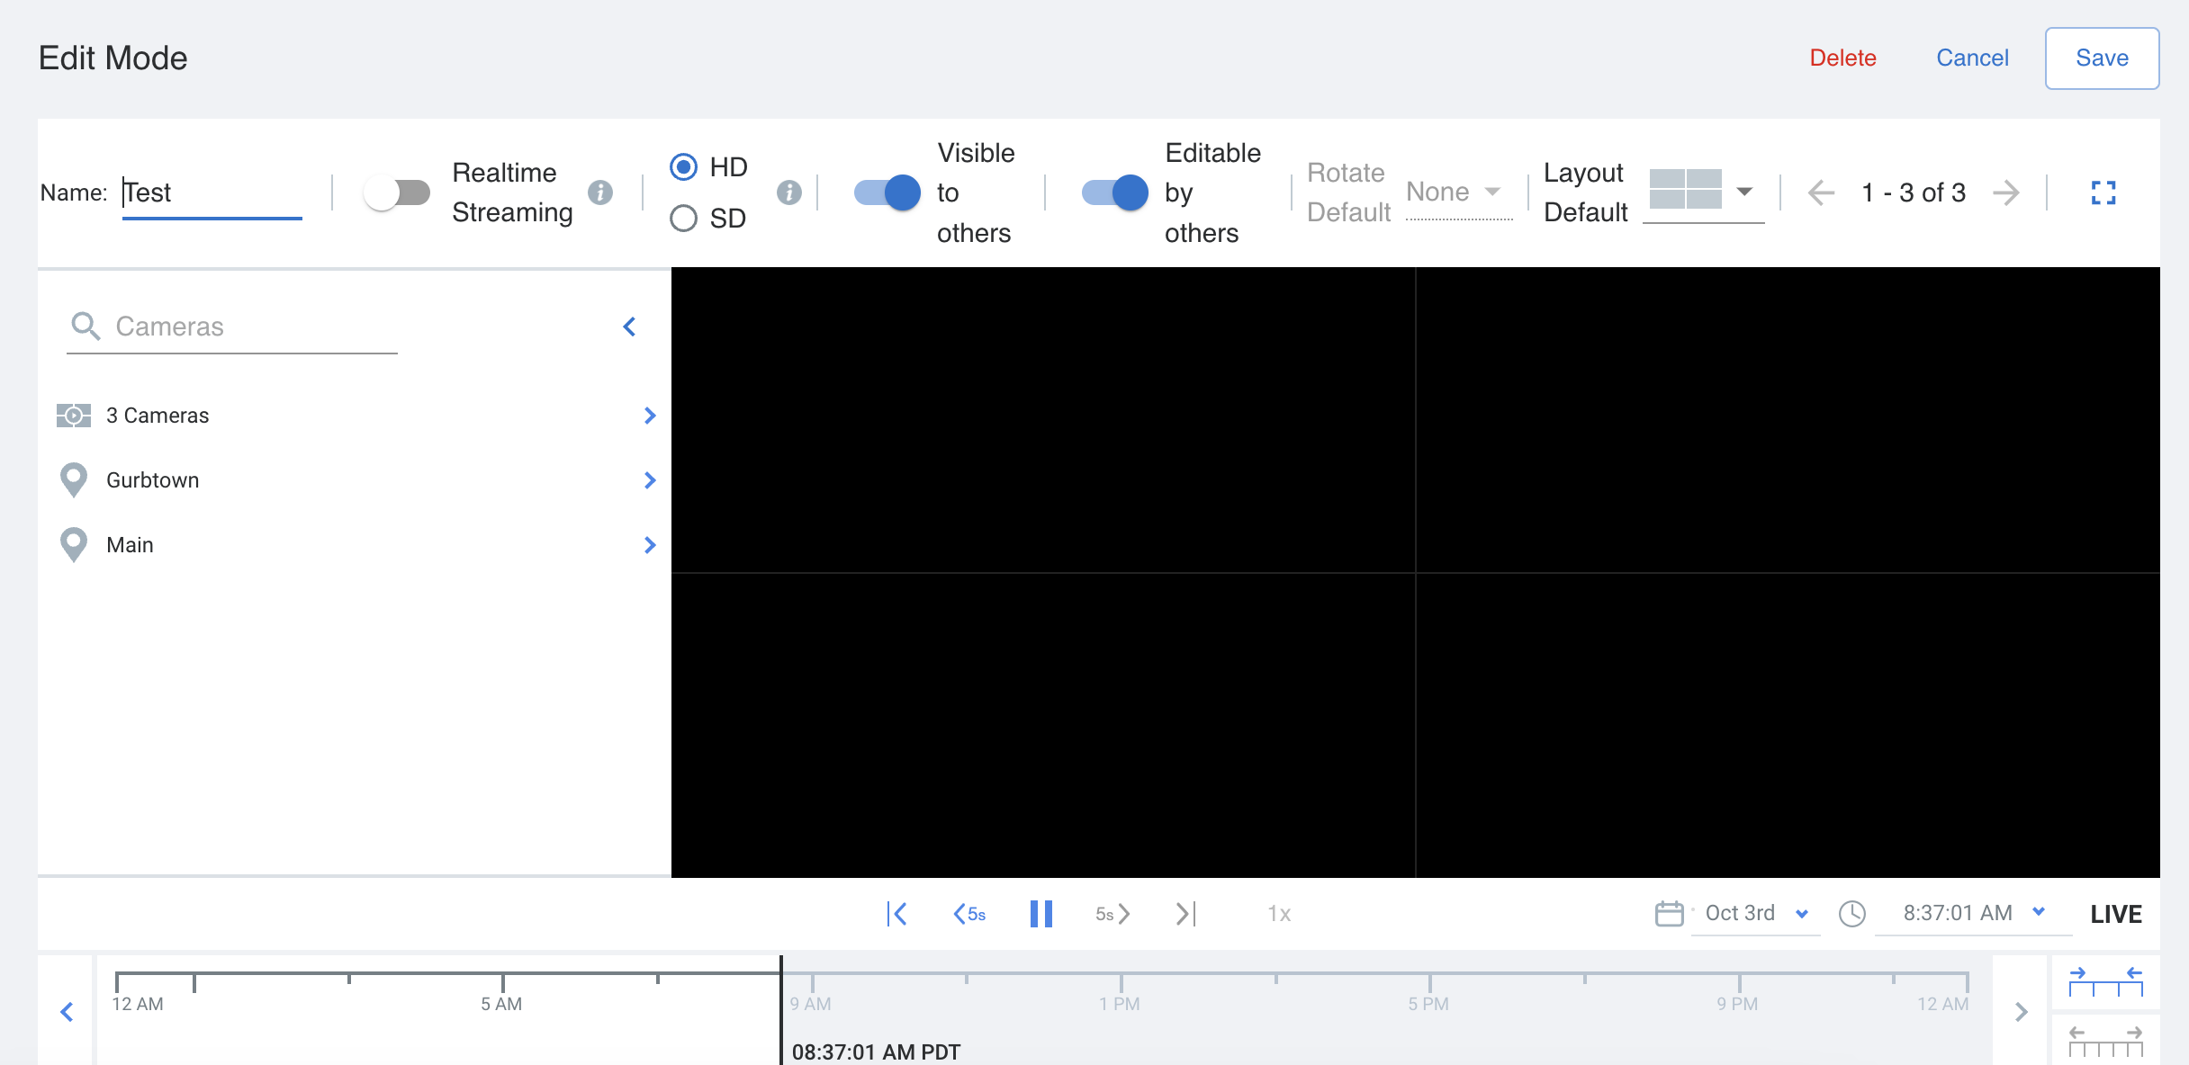Image resolution: width=2189 pixels, height=1065 pixels.
Task: Jump to the end of recording
Action: [1186, 914]
